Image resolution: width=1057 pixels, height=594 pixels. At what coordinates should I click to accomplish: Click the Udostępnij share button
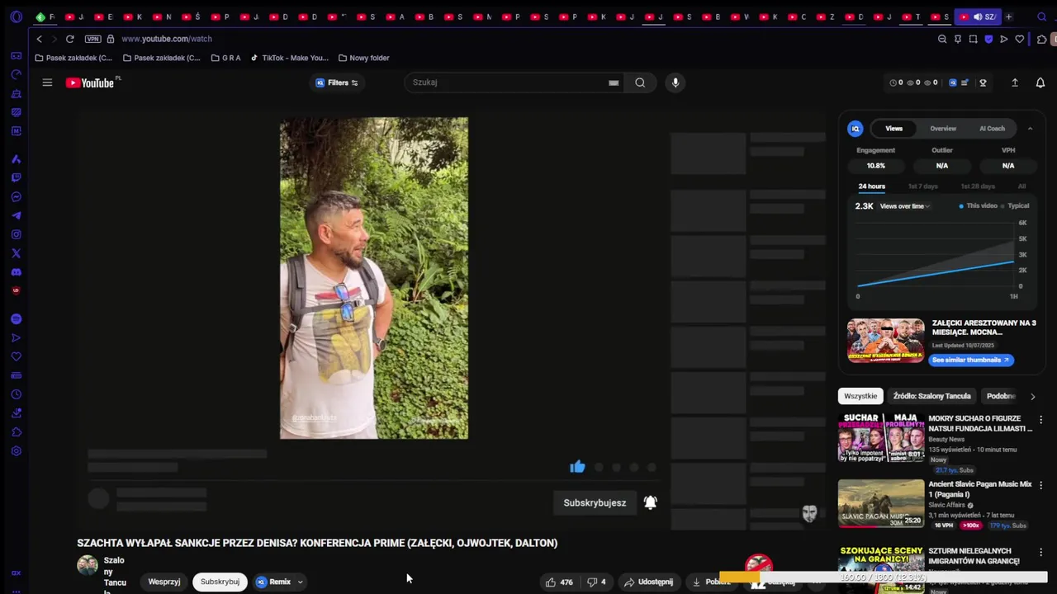[x=648, y=582]
